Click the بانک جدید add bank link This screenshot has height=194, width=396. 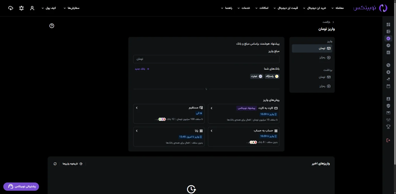pos(142,69)
